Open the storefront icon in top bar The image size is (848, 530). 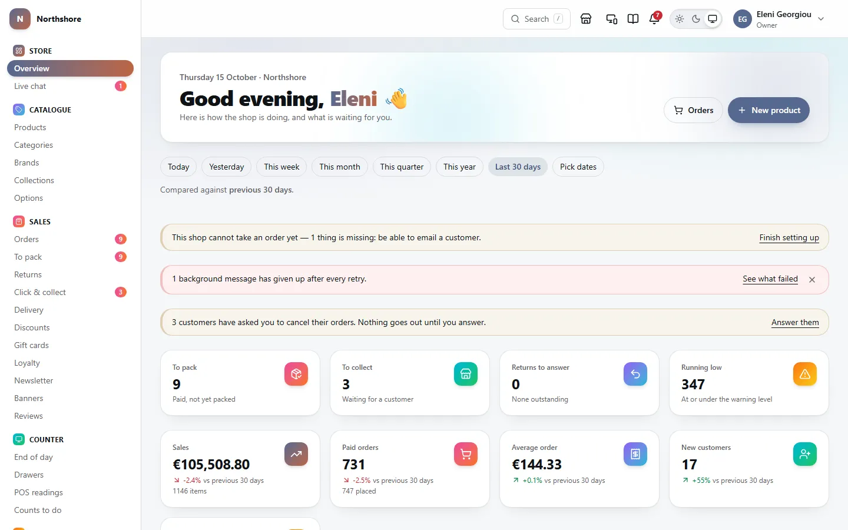[586, 19]
